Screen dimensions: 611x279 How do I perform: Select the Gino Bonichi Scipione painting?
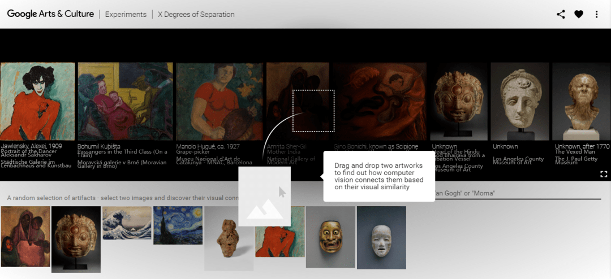coord(380,102)
